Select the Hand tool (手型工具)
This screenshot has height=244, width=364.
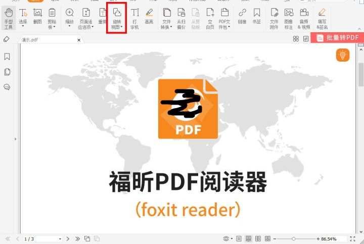click(x=9, y=18)
